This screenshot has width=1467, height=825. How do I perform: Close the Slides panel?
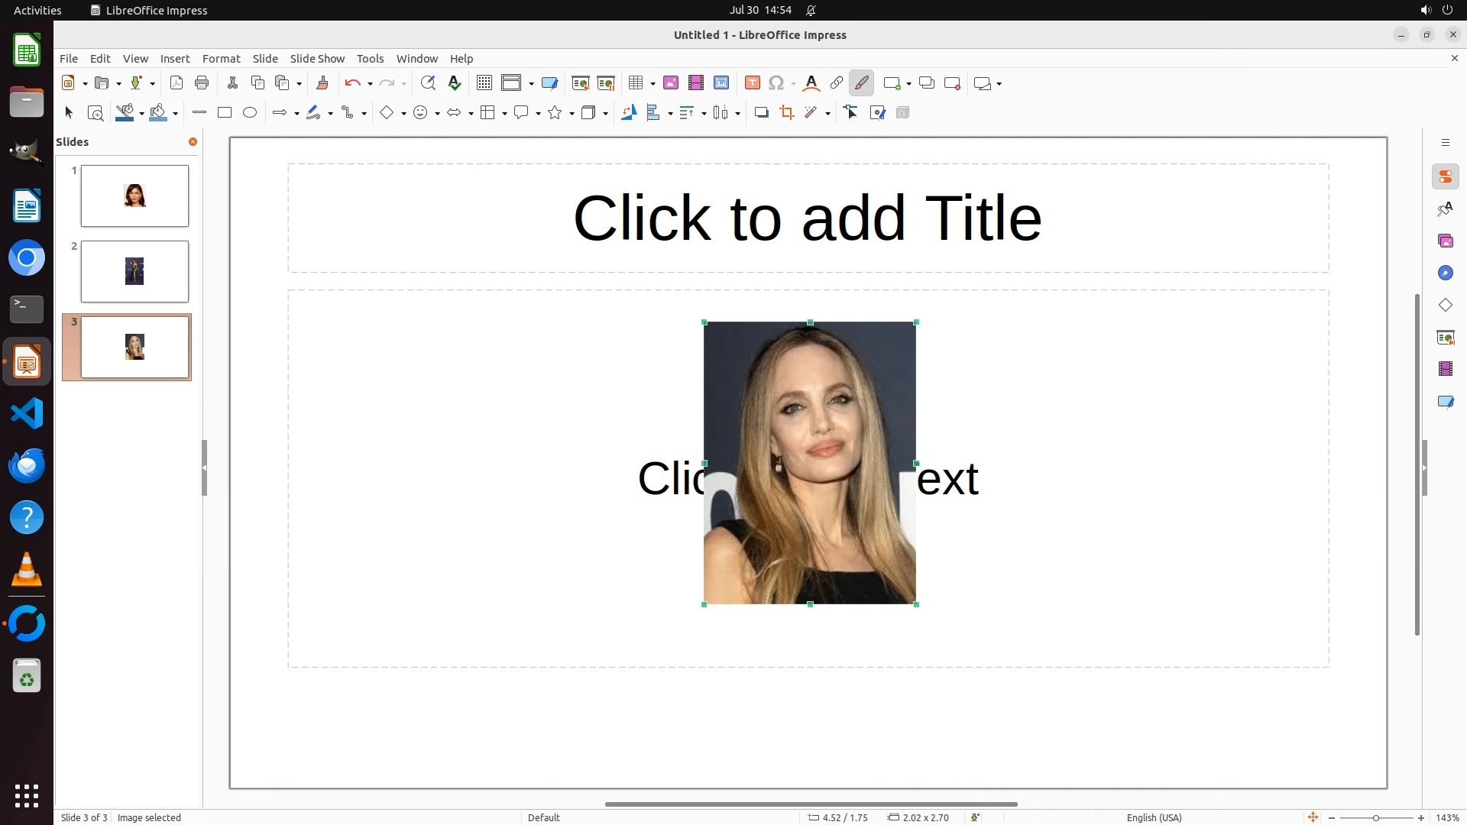[193, 142]
